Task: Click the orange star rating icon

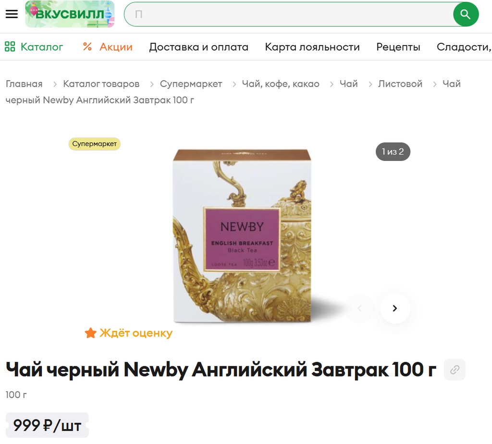Action: coord(90,333)
